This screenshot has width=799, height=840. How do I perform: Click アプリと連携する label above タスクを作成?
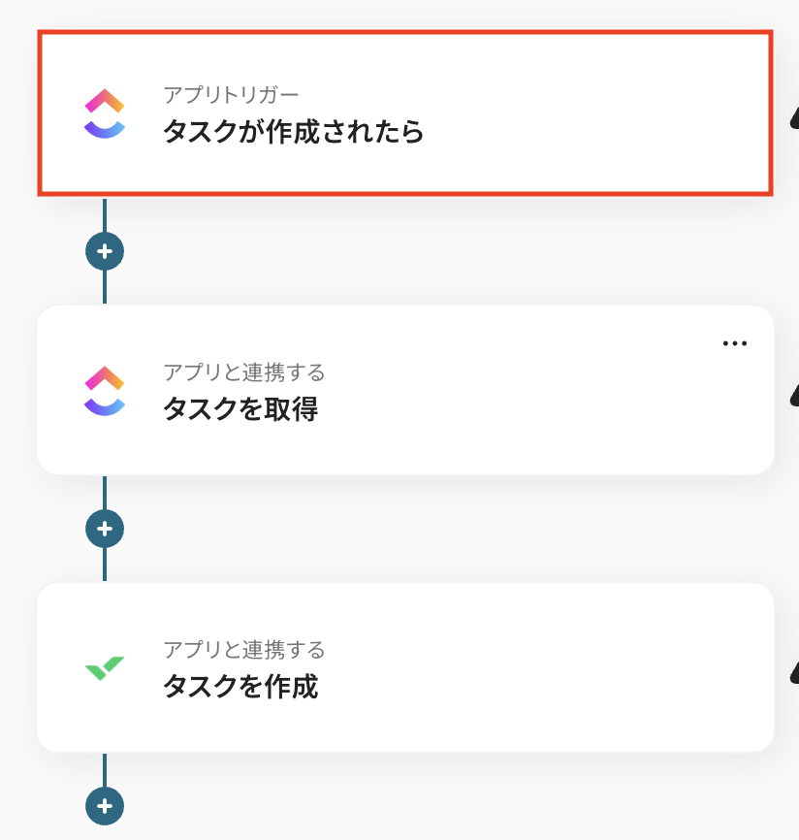click(243, 650)
